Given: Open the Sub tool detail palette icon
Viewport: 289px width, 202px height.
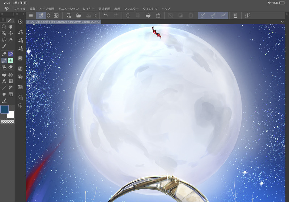Looking at the screenshot, I should point(20,40).
